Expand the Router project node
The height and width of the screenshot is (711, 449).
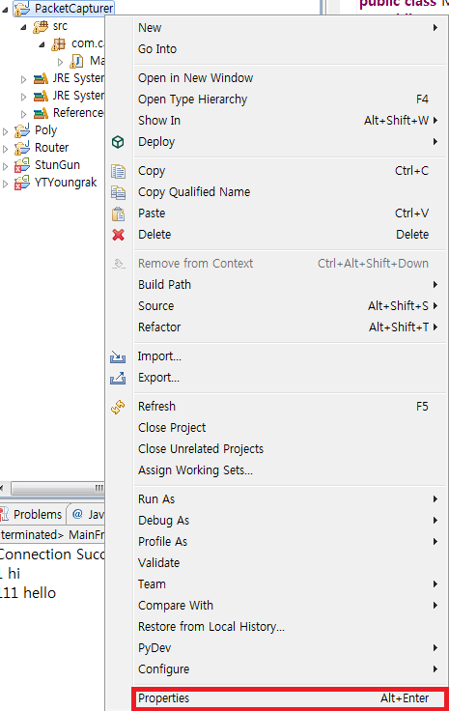click(x=6, y=149)
